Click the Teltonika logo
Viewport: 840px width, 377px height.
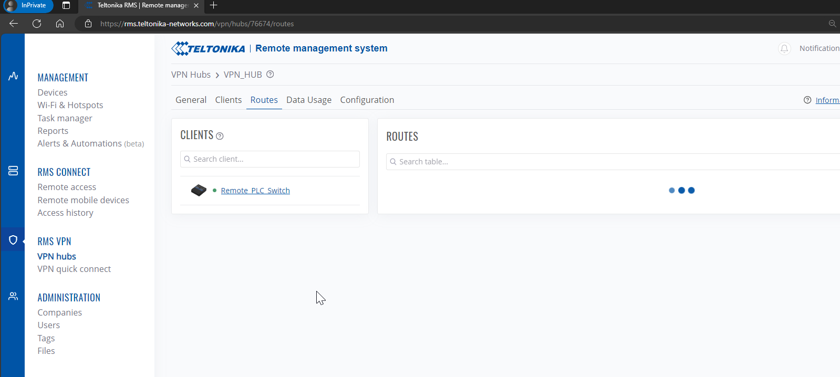click(x=208, y=48)
